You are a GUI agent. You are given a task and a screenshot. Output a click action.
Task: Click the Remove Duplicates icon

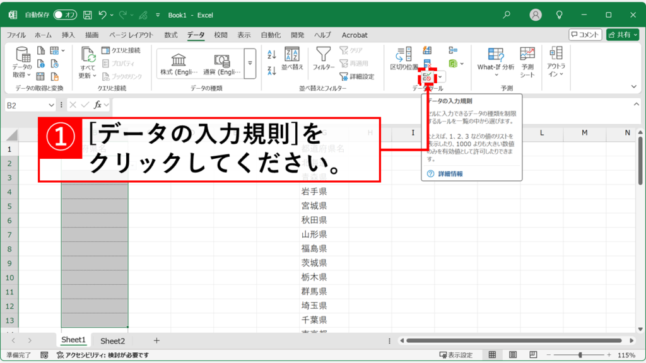tap(427, 63)
